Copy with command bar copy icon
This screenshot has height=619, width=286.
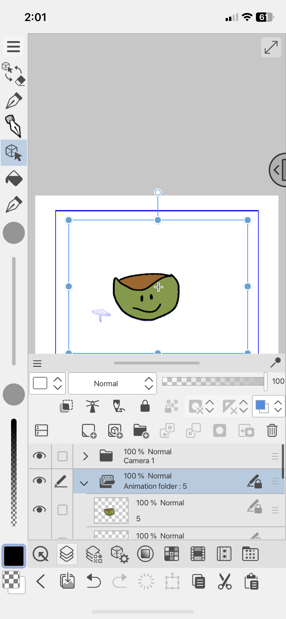point(198,582)
